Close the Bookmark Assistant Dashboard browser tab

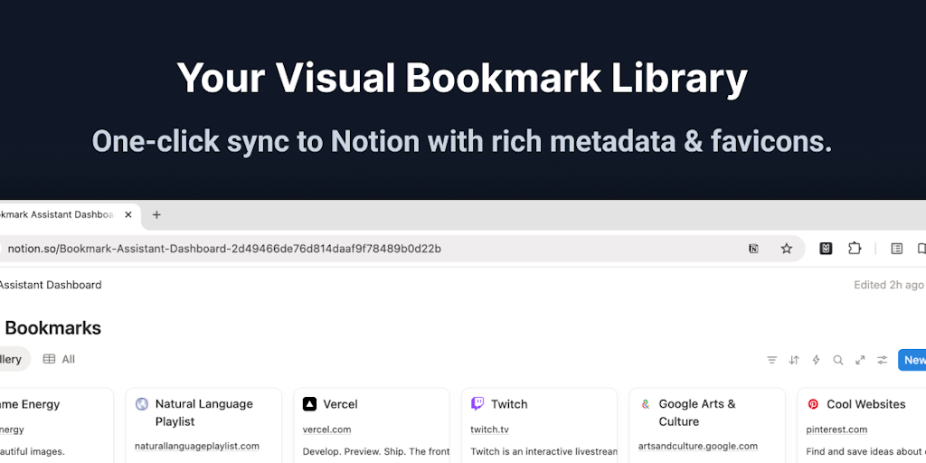pyautogui.click(x=128, y=215)
